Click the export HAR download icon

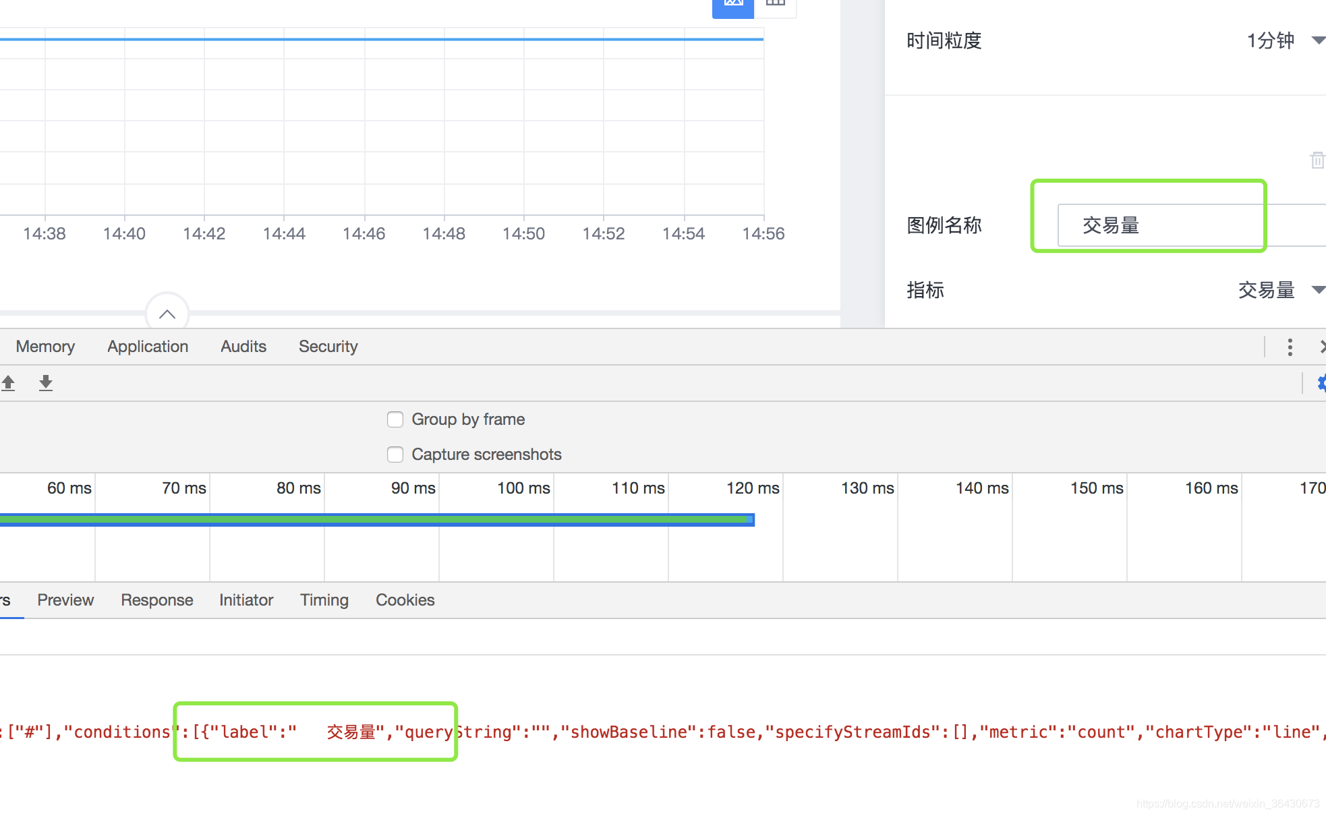(x=46, y=383)
